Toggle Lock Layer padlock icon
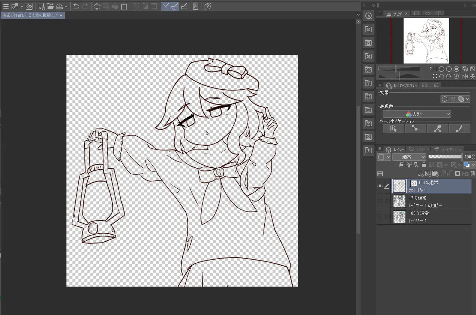Screen dimensions: 476x315 tap(423, 165)
